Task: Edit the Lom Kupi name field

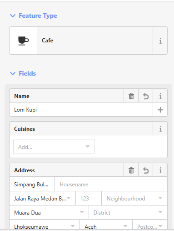Action: pos(81,110)
